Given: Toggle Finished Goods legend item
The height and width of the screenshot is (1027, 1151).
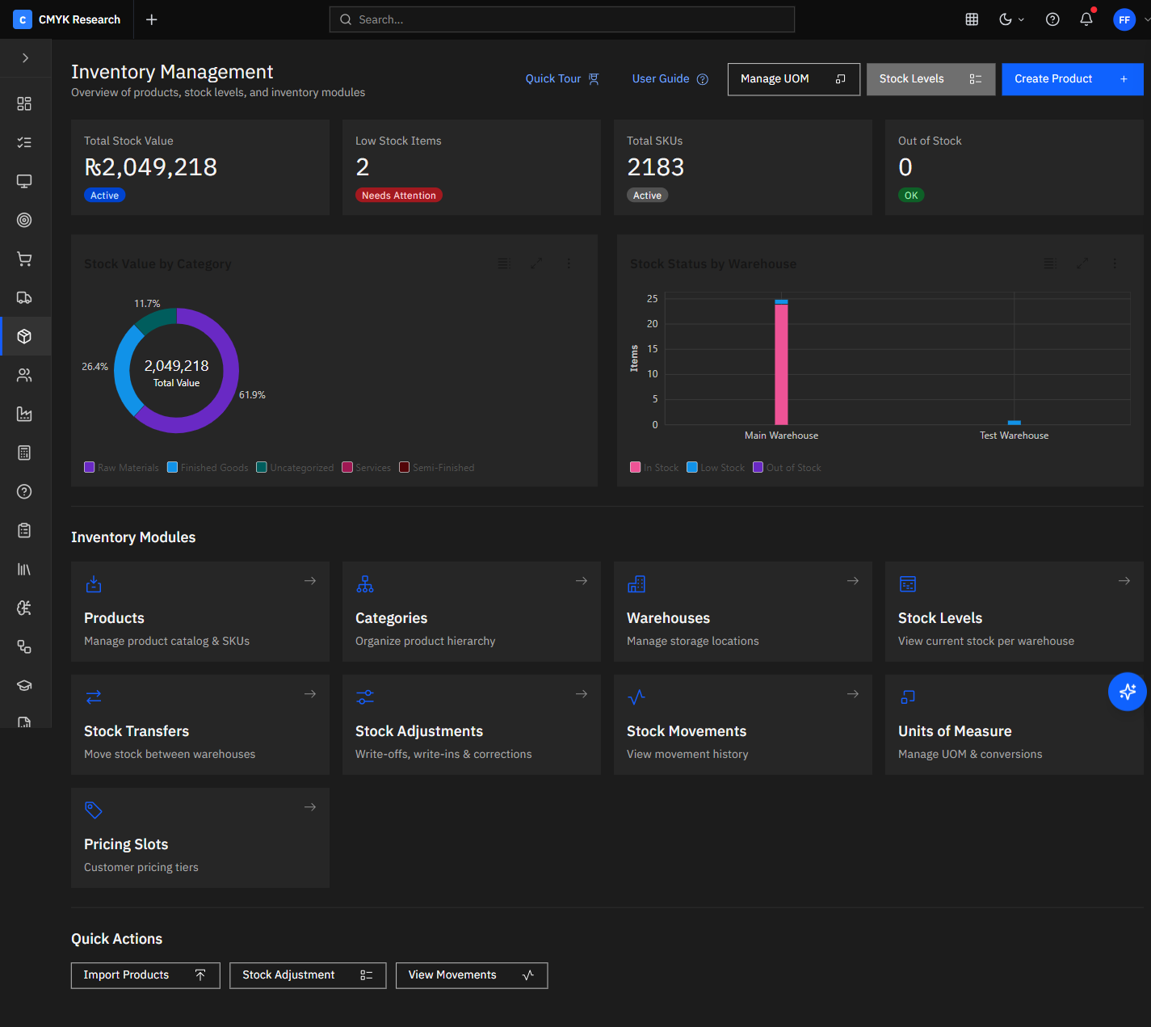Looking at the screenshot, I should [208, 468].
